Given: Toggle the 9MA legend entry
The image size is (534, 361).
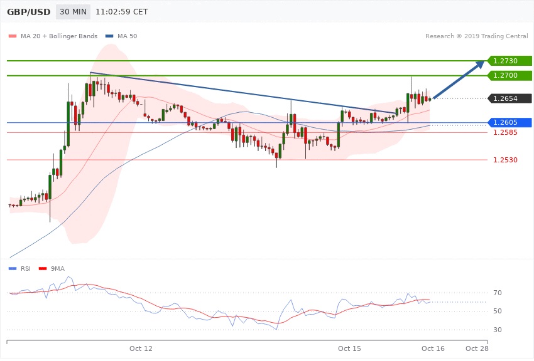Looking at the screenshot, I should coord(56,268).
